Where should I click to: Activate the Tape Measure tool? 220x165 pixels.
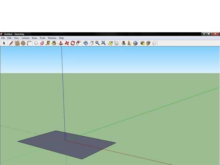48,43
